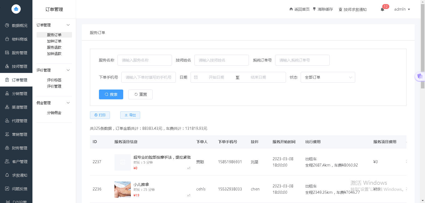Select 服务退款 in the submenu

[54, 47]
